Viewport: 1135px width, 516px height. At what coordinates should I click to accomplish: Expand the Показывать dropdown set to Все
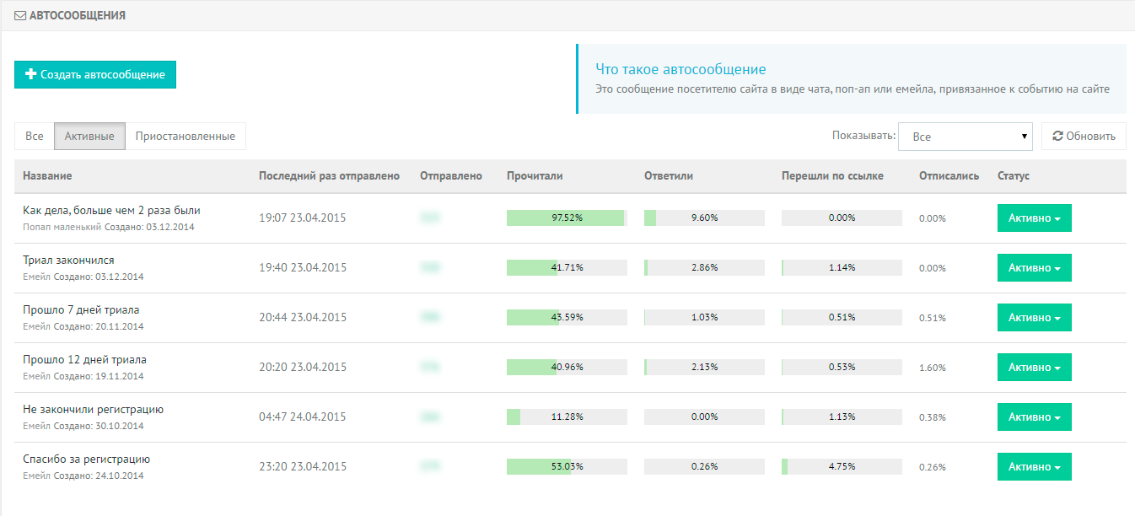(966, 137)
